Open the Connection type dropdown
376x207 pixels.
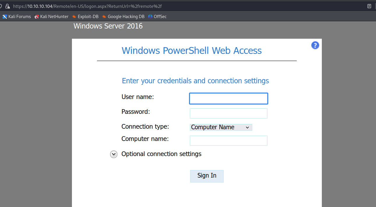click(x=221, y=127)
